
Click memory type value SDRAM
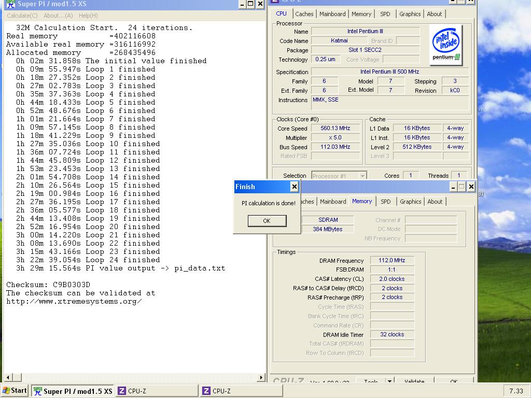(x=328, y=220)
